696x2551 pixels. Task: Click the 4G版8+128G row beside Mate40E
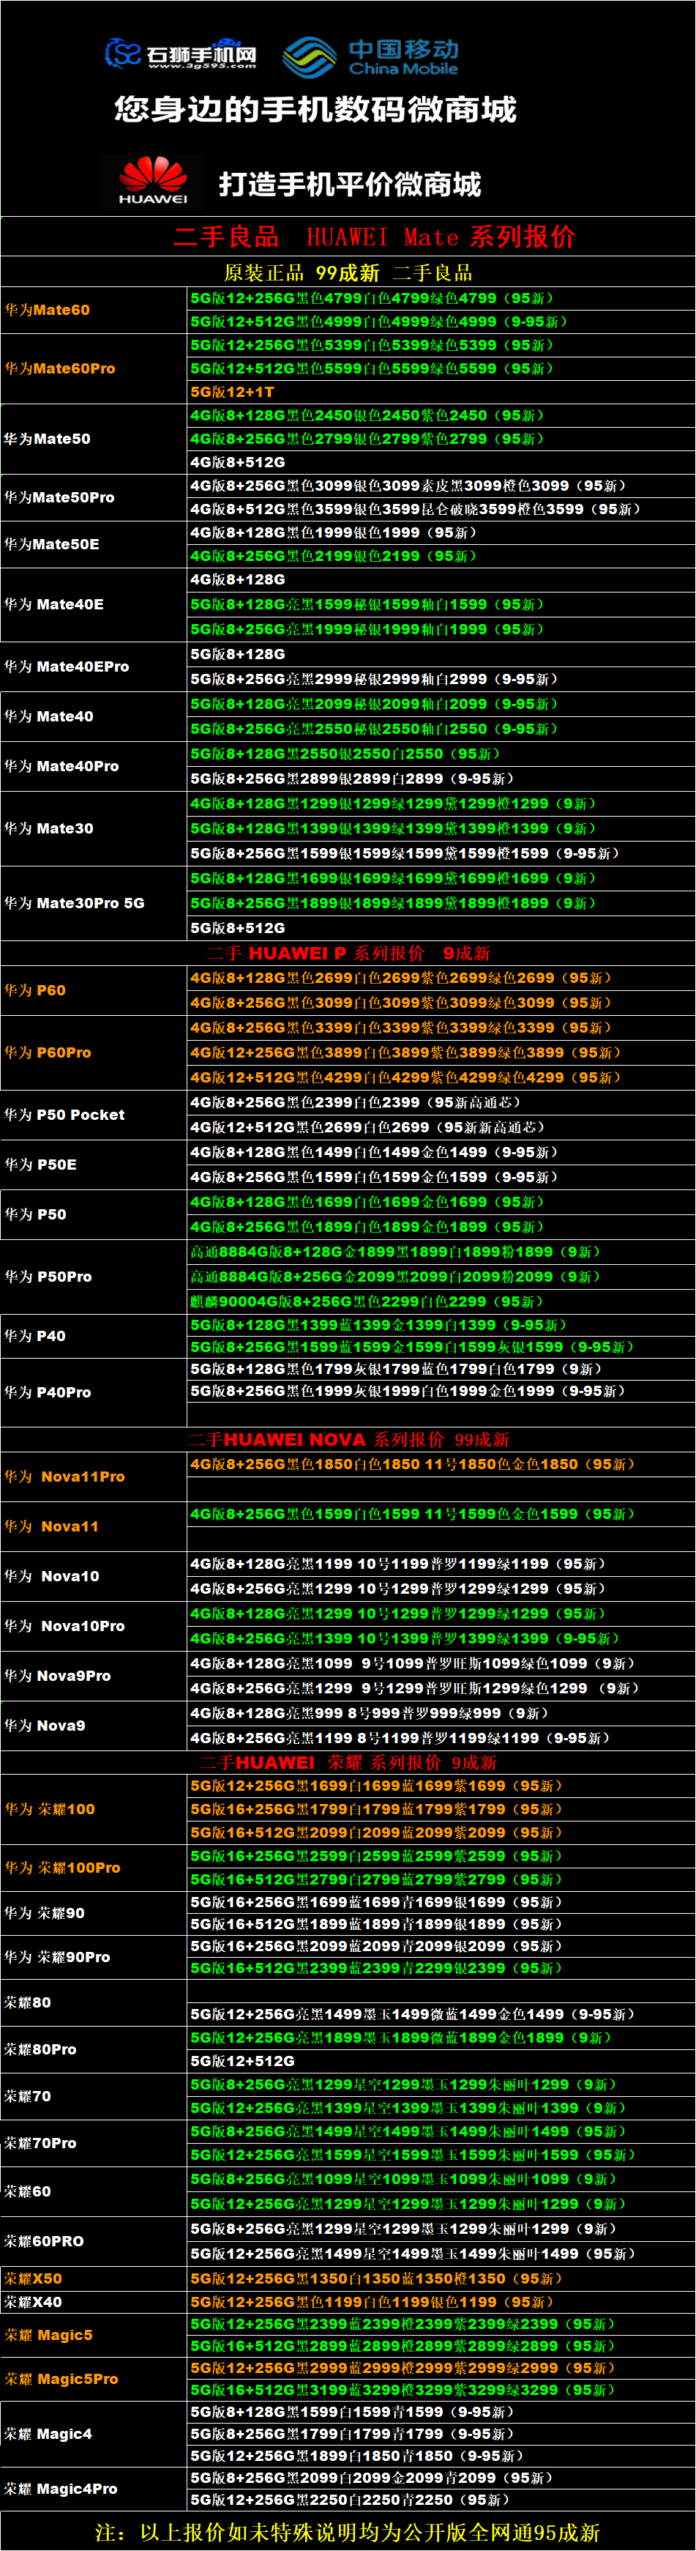click(441, 579)
